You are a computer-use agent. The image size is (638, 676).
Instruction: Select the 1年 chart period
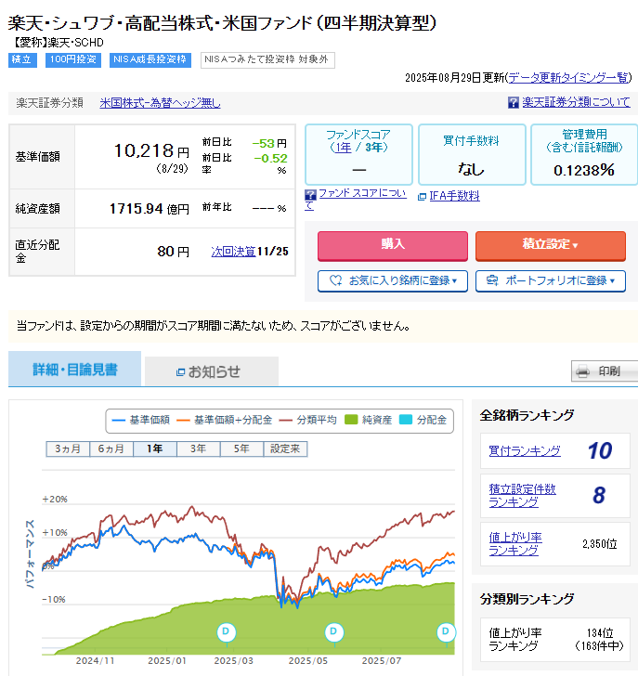[155, 448]
